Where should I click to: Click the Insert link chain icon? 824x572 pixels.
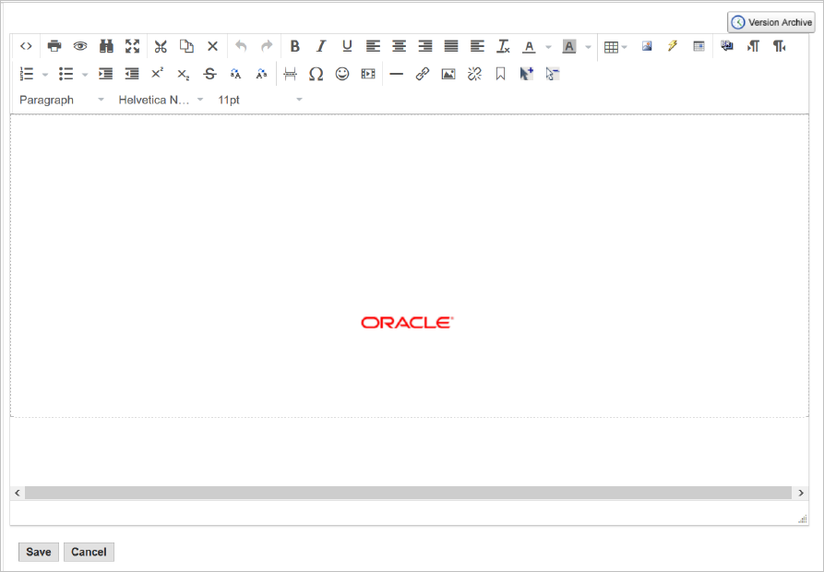(x=423, y=74)
